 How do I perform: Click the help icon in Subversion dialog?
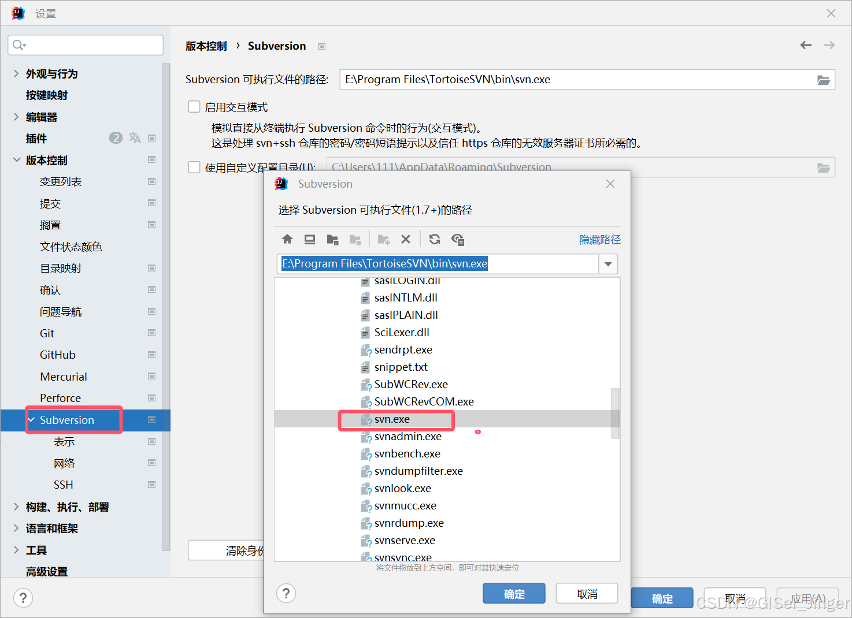pyautogui.click(x=286, y=593)
